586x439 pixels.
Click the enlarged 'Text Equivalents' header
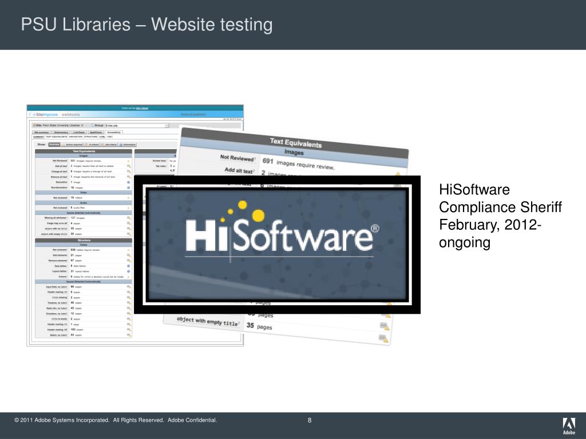tap(296, 142)
